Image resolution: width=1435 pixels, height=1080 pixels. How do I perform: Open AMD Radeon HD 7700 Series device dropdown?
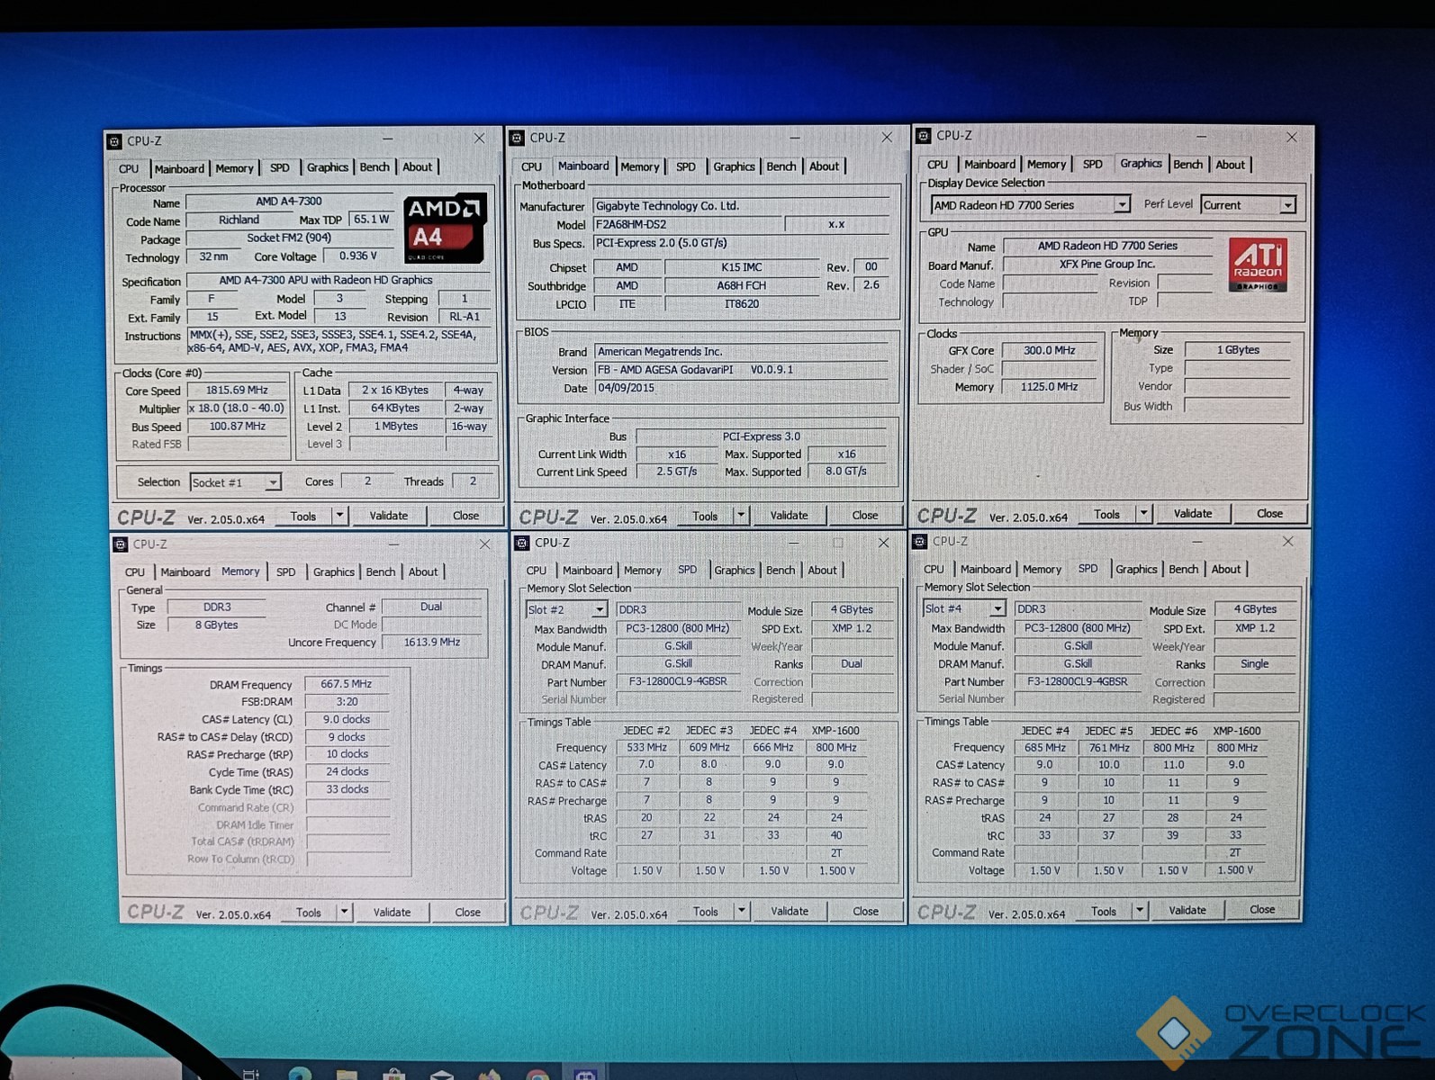point(1121,205)
